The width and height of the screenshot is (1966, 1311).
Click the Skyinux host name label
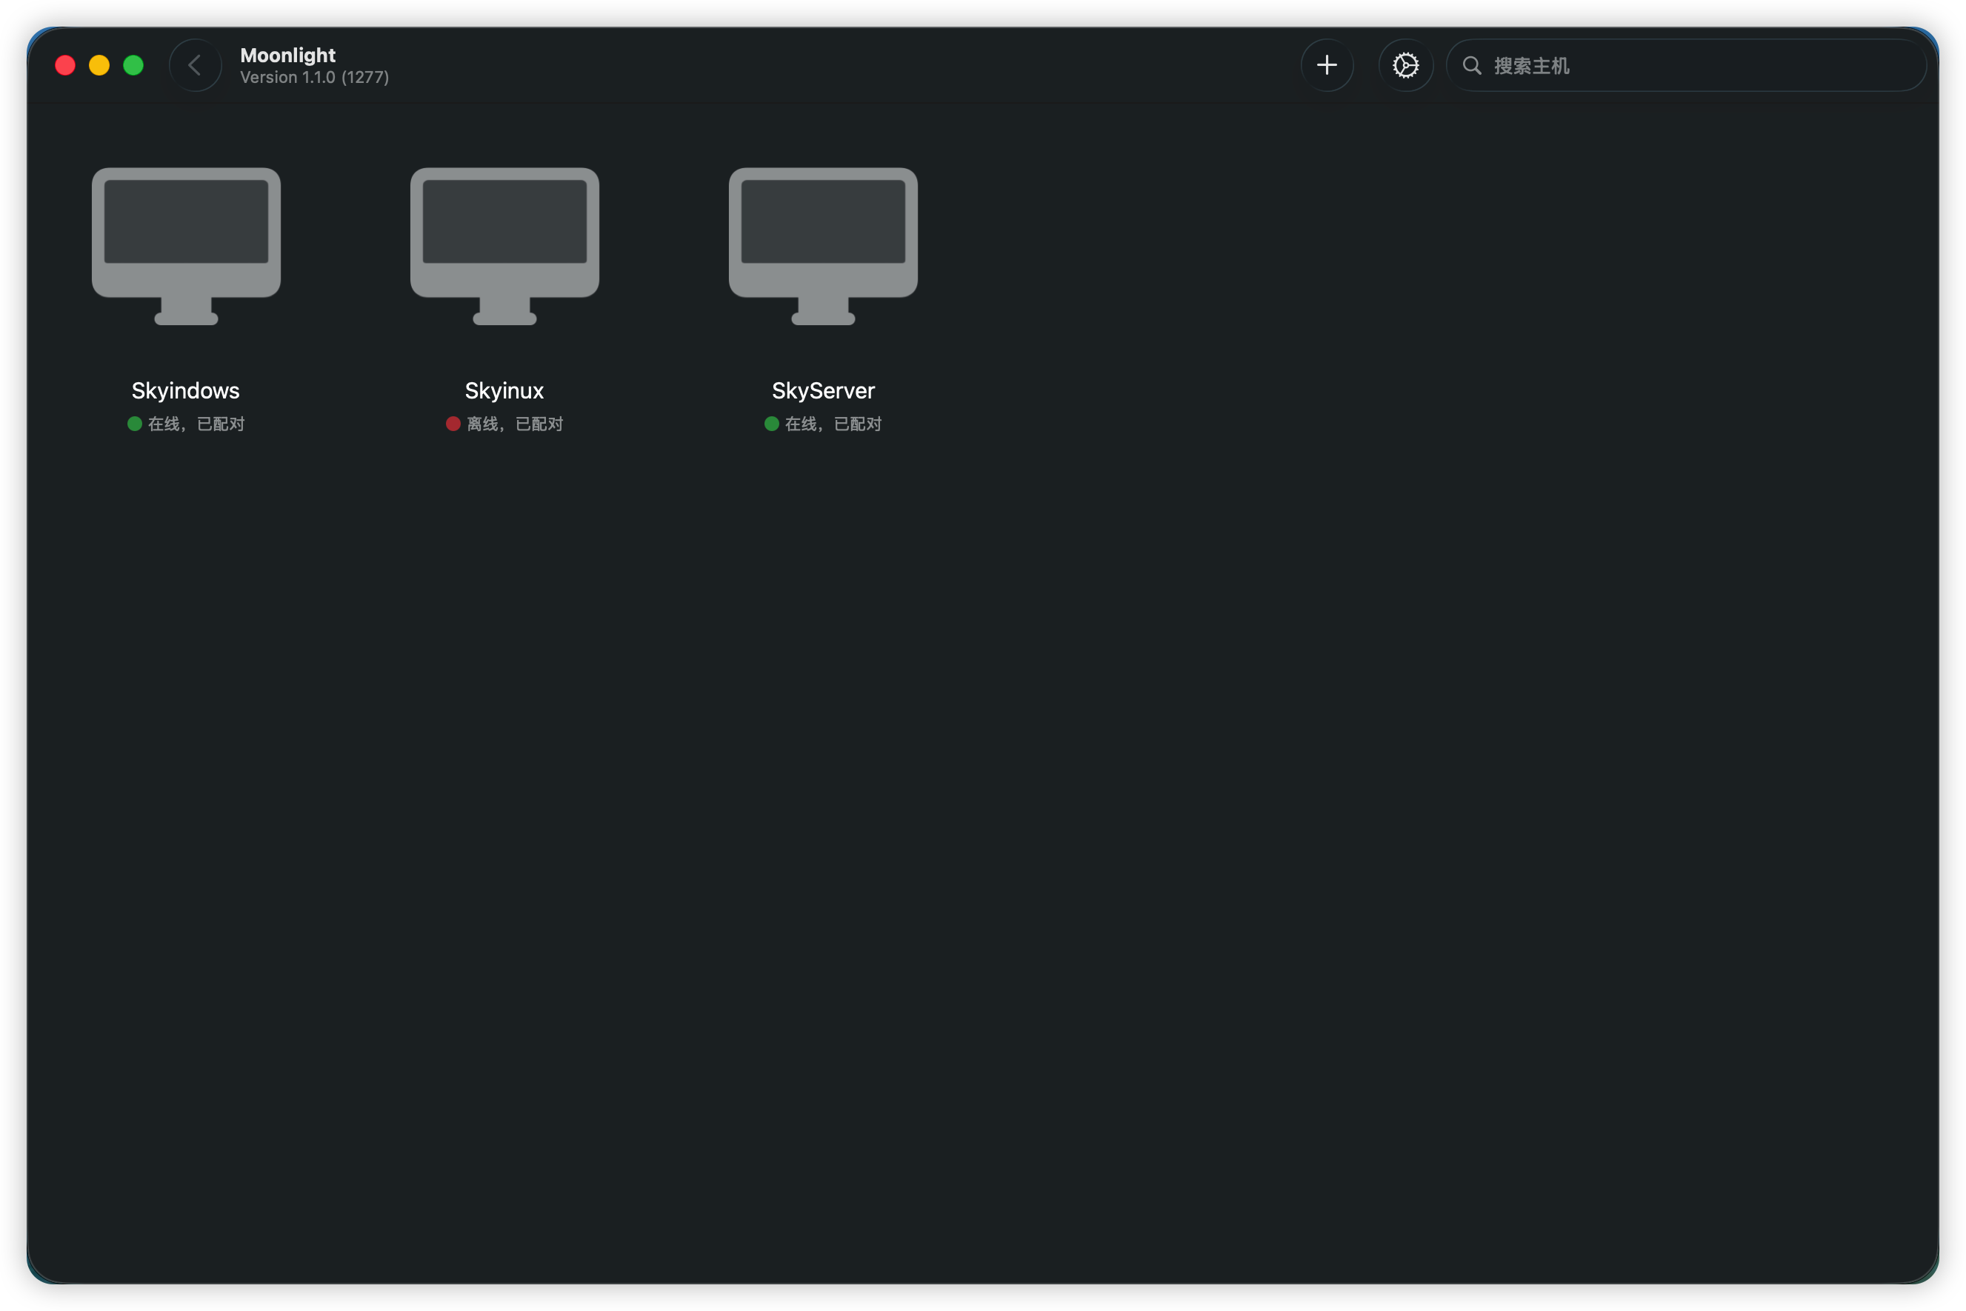click(504, 390)
